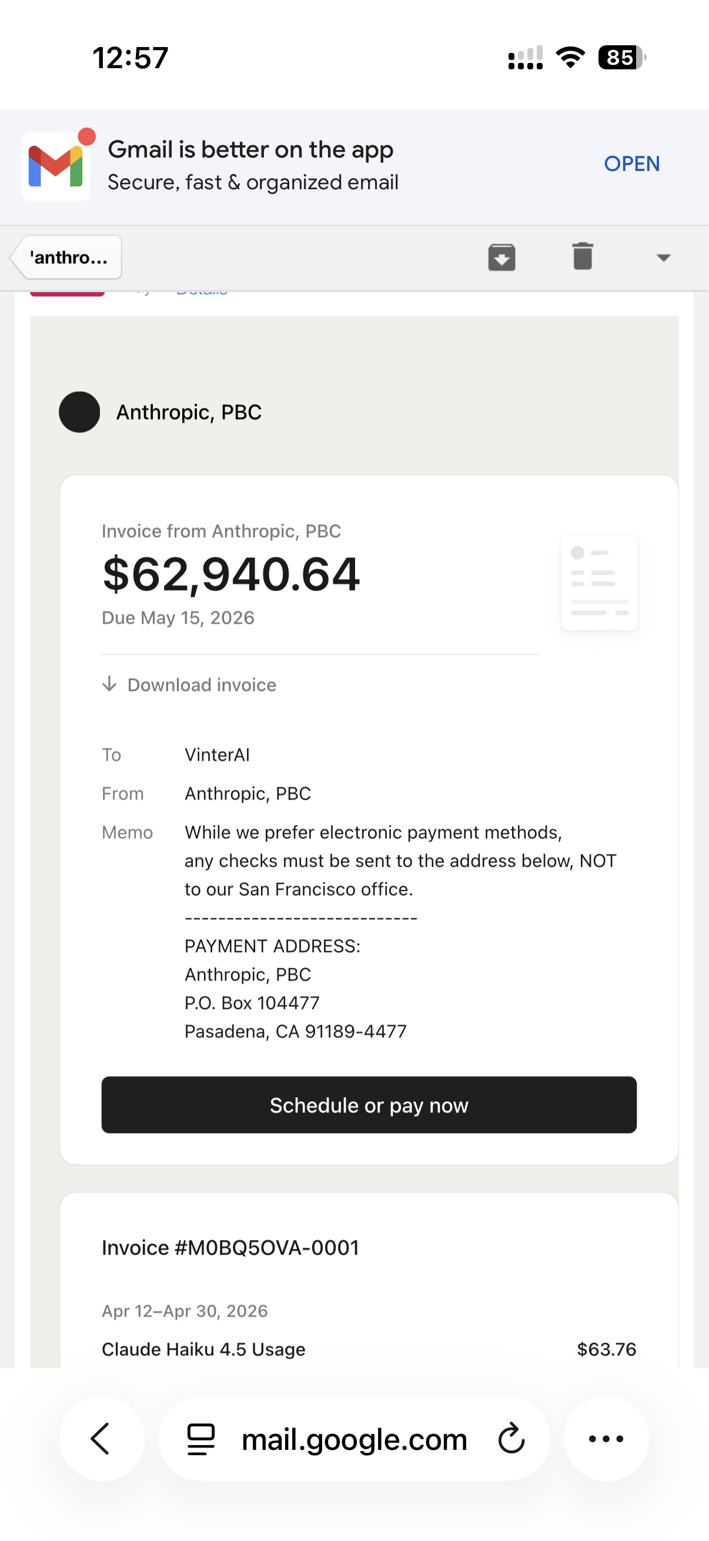The width and height of the screenshot is (709, 1541).
Task: Click Download invoice link
Action: point(202,685)
